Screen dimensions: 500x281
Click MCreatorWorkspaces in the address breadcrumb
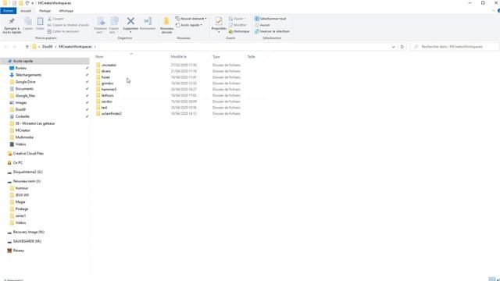coord(75,47)
